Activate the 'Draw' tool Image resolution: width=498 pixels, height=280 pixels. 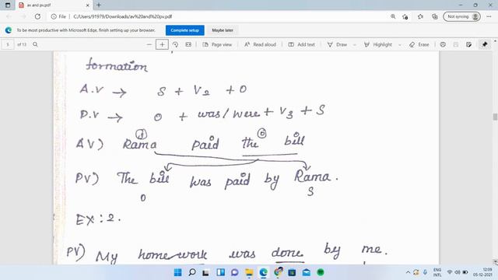[337, 44]
